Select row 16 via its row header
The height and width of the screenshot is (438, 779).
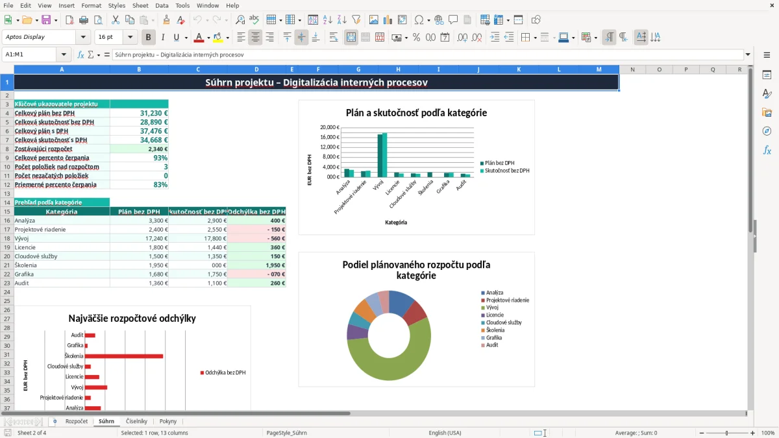[x=6, y=221]
